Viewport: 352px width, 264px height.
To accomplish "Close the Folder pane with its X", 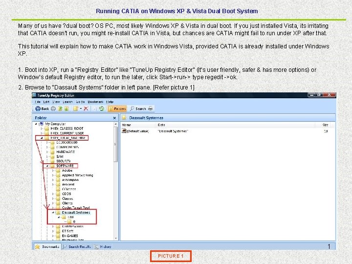I will click(x=115, y=118).
